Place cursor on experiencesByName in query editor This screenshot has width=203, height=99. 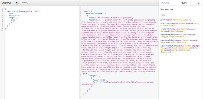click(15, 11)
